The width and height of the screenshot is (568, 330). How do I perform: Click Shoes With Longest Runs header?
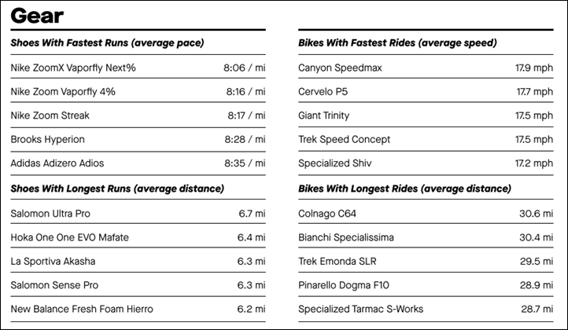tap(117, 189)
